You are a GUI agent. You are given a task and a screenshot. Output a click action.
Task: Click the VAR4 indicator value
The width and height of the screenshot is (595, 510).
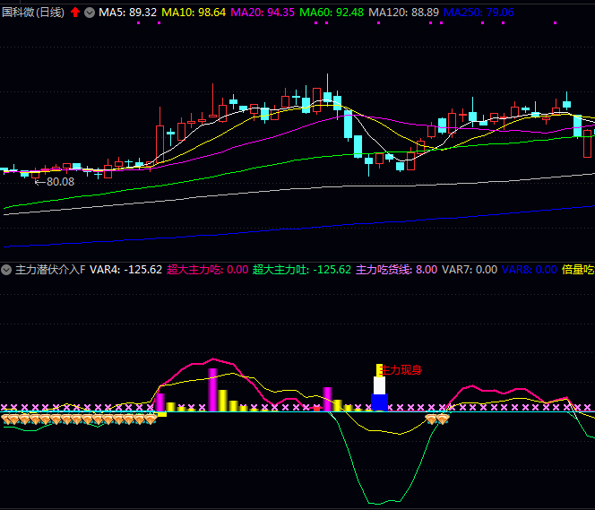click(x=126, y=269)
